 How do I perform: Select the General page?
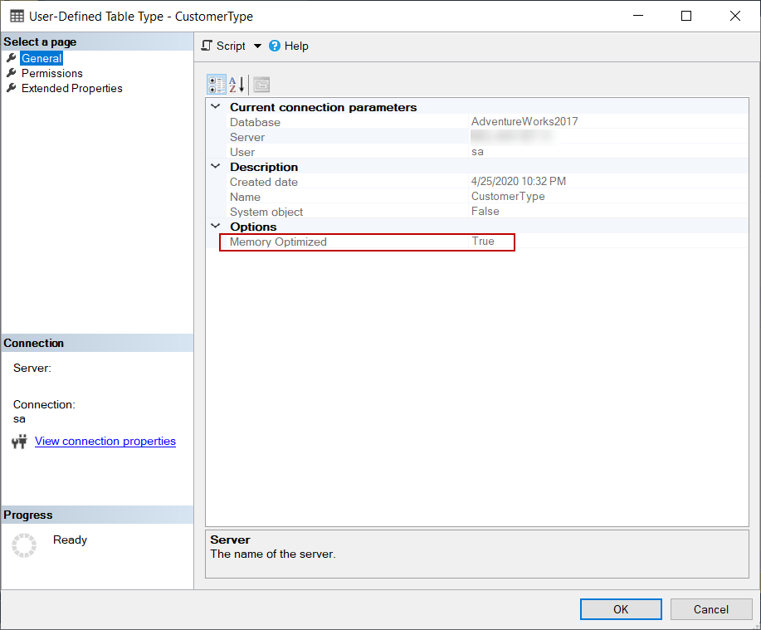point(41,59)
